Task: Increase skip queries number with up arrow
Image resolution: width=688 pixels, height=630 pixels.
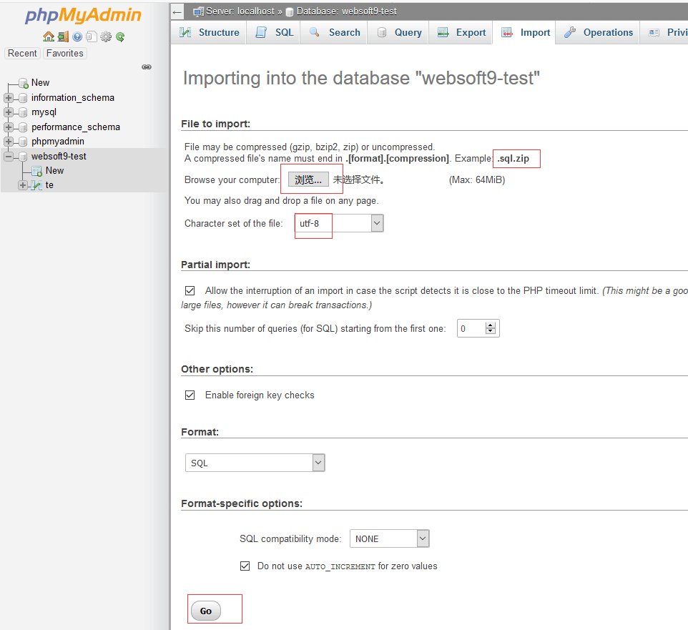Action: click(x=491, y=325)
